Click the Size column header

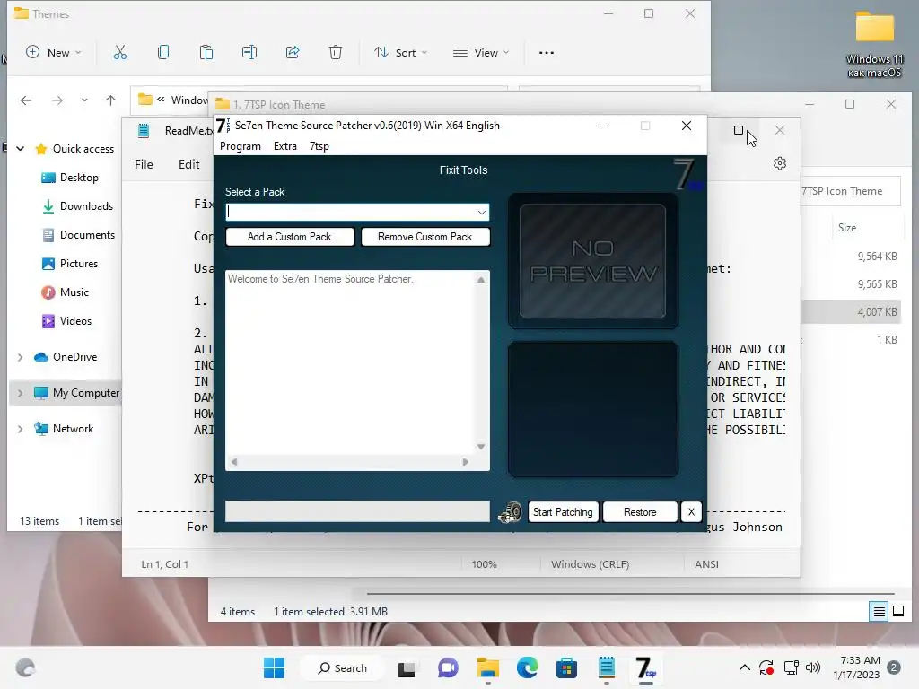click(847, 228)
